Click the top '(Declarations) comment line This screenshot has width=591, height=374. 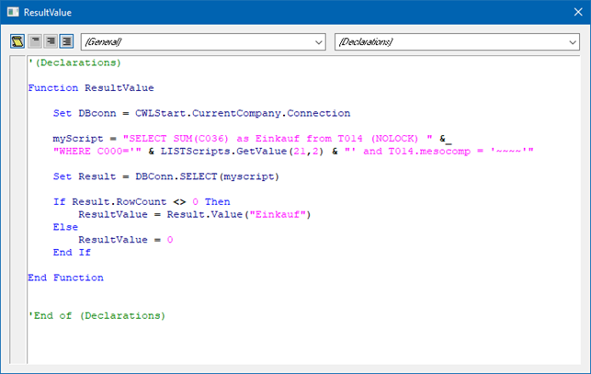(x=74, y=62)
